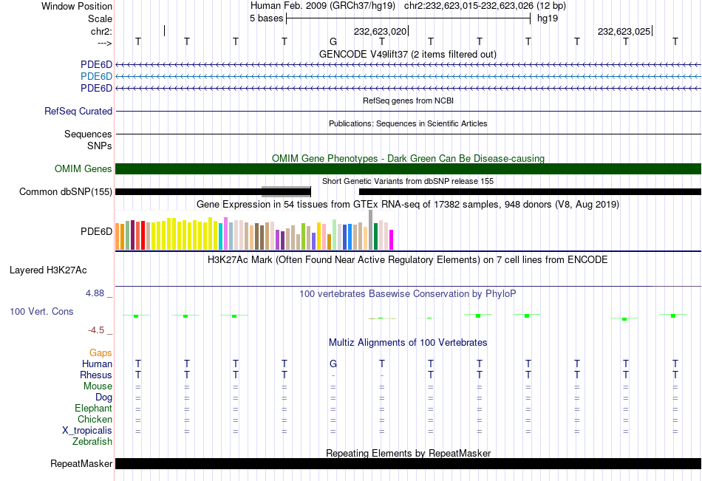Open 100 vertebrates Basewise Conservation by PhyloP title
The height and width of the screenshot is (481, 702).
click(x=407, y=294)
